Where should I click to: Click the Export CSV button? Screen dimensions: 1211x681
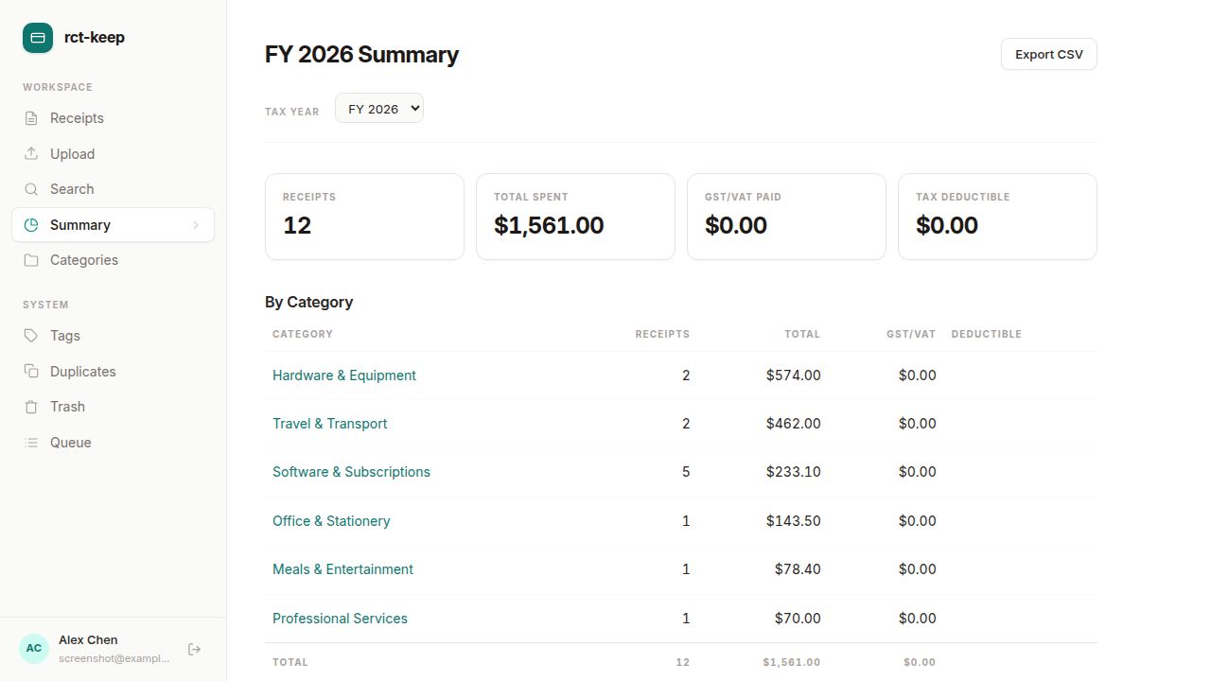1048,54
